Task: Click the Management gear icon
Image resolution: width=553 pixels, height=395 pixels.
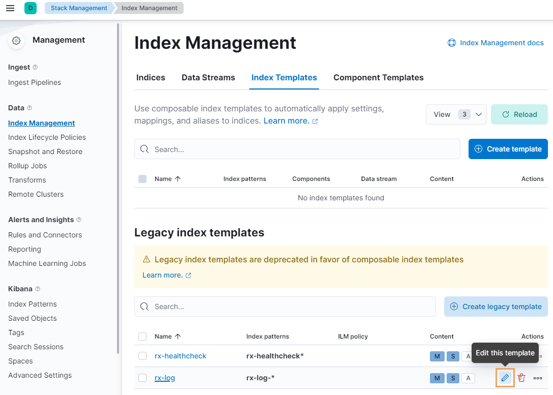Action: [16, 41]
